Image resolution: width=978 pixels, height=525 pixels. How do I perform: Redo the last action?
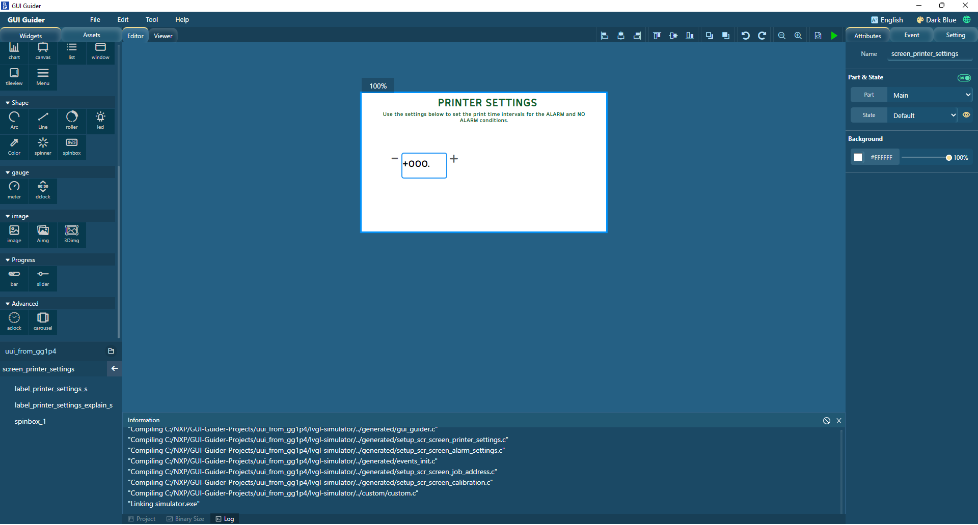pos(762,36)
